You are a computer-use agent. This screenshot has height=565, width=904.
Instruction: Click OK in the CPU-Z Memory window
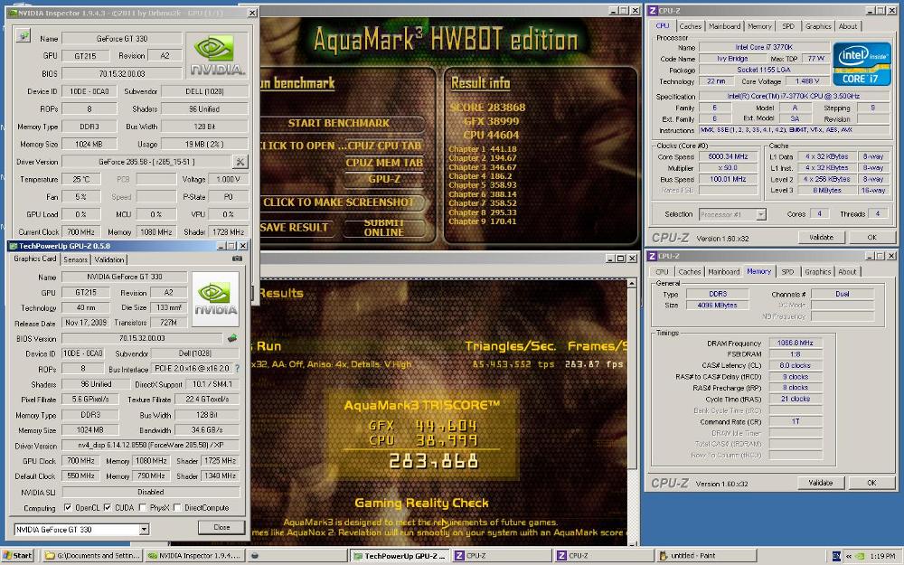(x=871, y=483)
